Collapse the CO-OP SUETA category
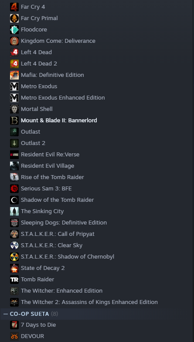 [x=5, y=314]
